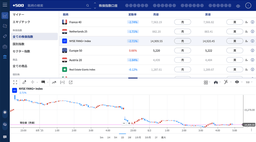Open the annotation tool dropdown arrow
This screenshot has height=142, width=256.
click(48, 82)
